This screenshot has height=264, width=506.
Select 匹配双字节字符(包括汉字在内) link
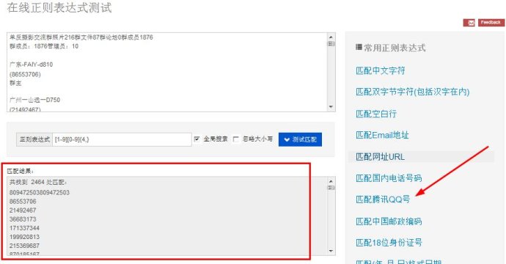[412, 92]
